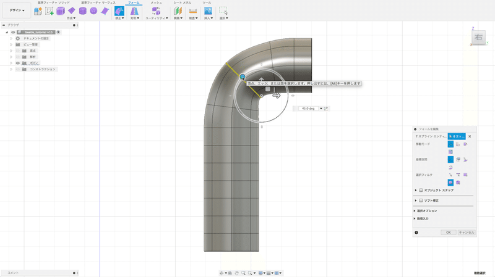Click the first Coordinate Space icon
This screenshot has width=495, height=277.
click(x=450, y=159)
